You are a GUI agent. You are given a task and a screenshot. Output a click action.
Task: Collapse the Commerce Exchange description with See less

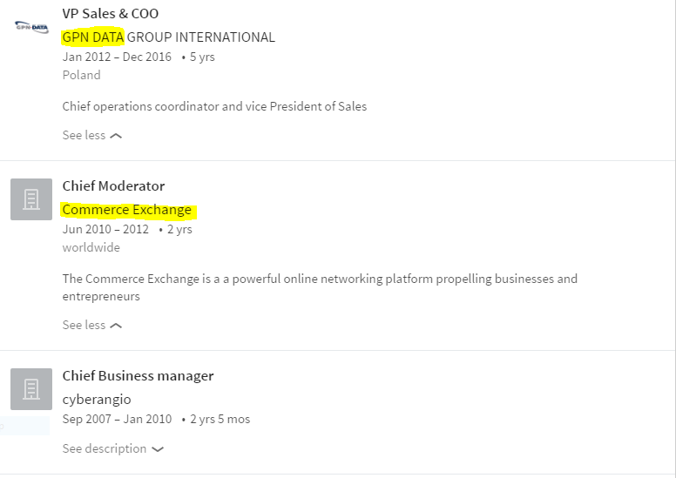point(92,325)
